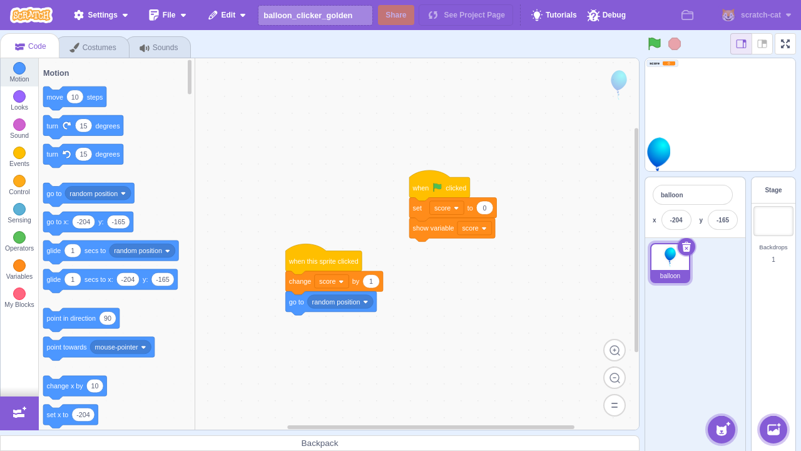
Task: Open random position dropdown in palette go to block
Action: point(98,194)
